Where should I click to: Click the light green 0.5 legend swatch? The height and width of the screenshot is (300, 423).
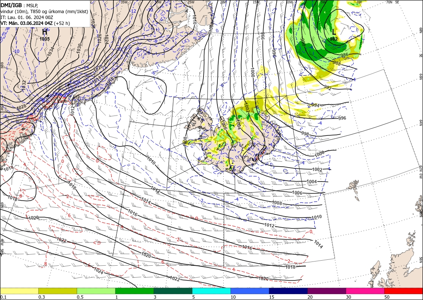pyautogui.click(x=96, y=291)
